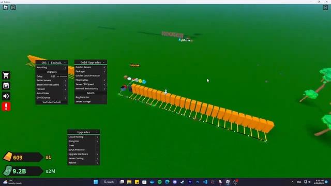331x186 pixels.
Task: Click the green cash currency icon
Action: click(8, 171)
